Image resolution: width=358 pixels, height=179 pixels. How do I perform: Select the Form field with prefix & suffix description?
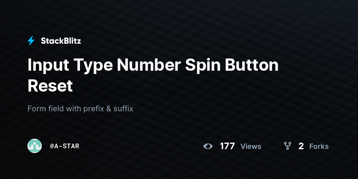coord(80,109)
